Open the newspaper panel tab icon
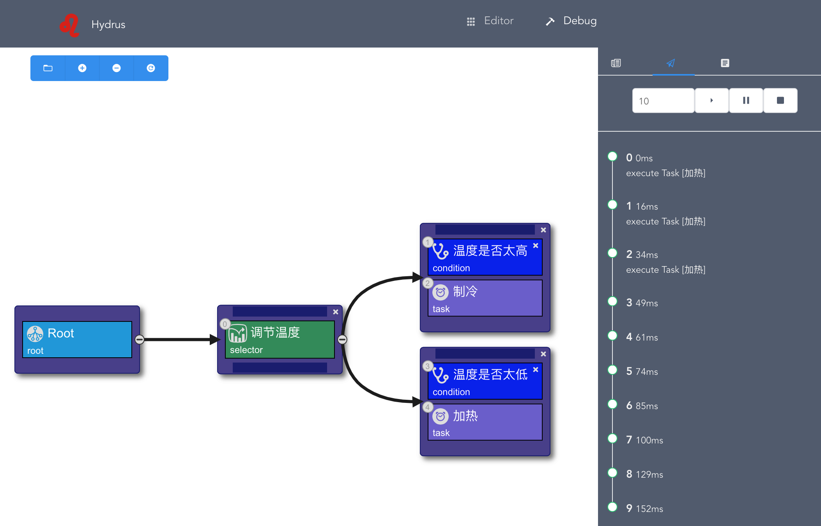The width and height of the screenshot is (821, 526). pyautogui.click(x=616, y=63)
